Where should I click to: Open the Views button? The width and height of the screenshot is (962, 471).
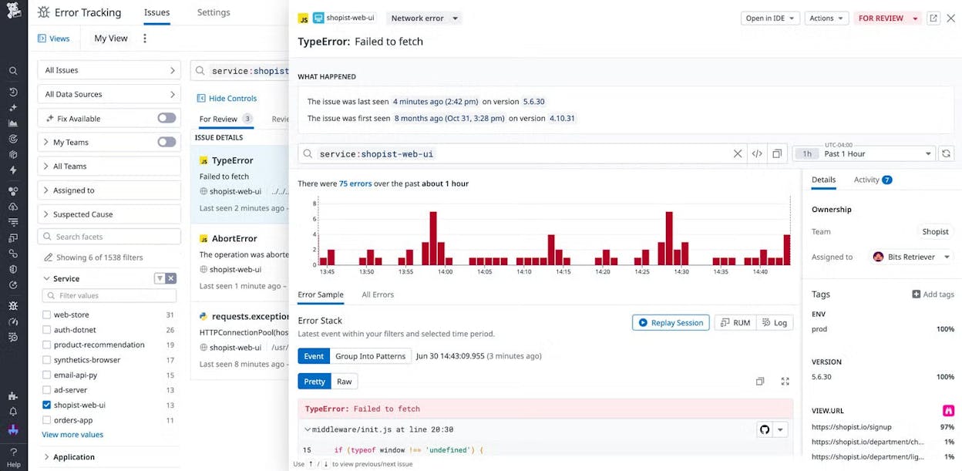pos(54,39)
